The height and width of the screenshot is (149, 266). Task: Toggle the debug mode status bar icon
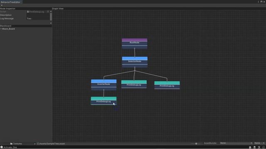click(x=250, y=147)
